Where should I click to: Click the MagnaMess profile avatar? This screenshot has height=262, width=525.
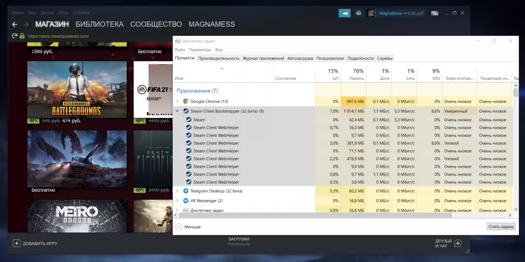tap(371, 13)
